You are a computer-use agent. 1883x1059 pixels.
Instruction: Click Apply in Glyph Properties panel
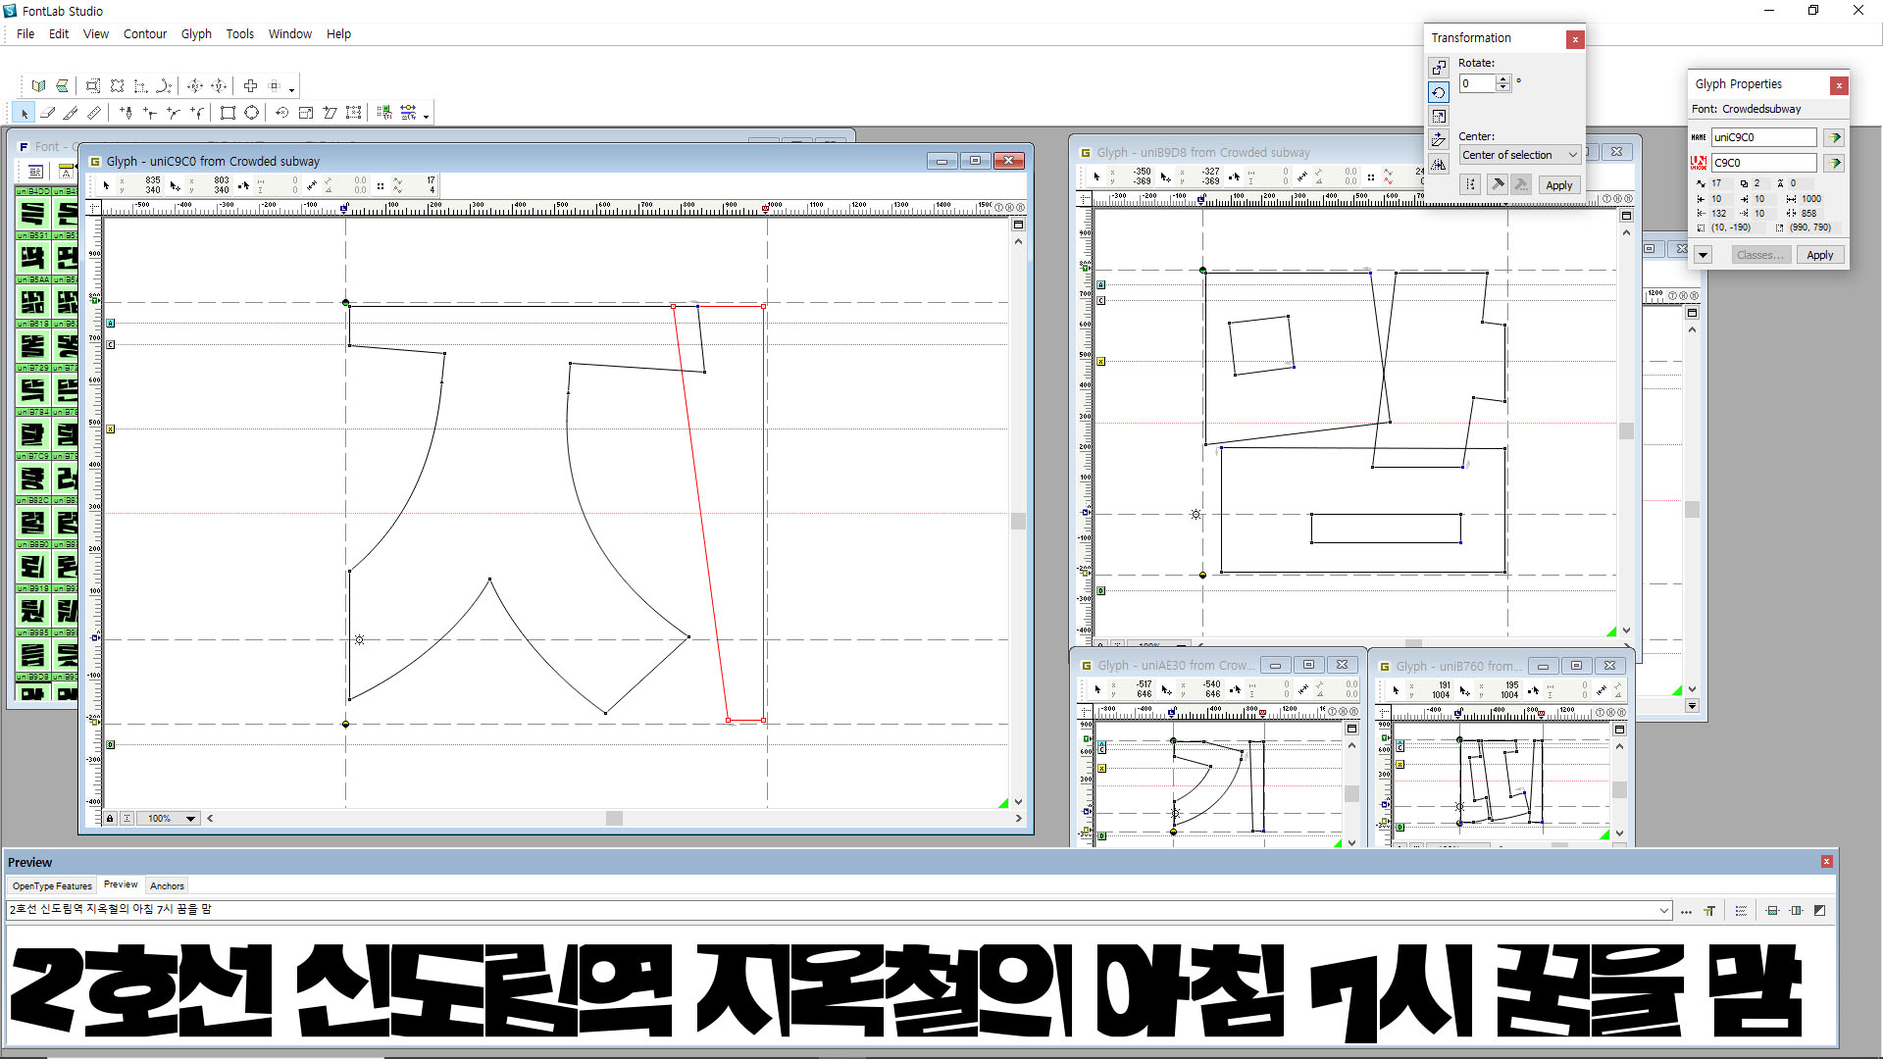pos(1819,255)
